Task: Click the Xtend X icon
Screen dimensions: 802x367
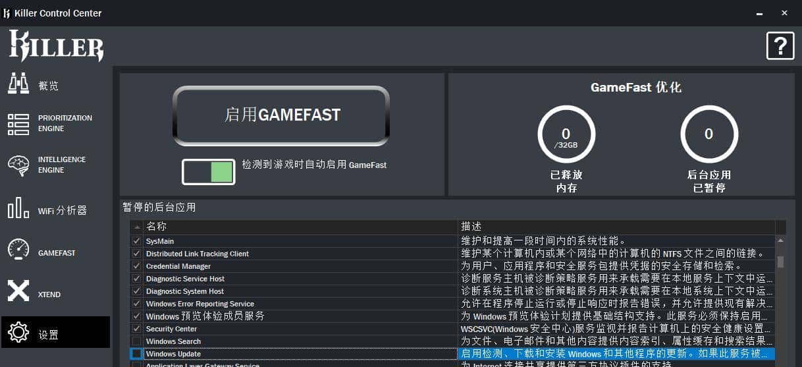Action: point(18,291)
